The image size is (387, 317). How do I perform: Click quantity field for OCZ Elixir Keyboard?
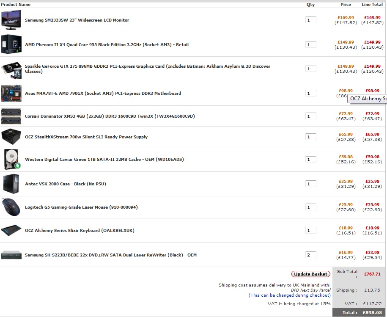coord(311,230)
